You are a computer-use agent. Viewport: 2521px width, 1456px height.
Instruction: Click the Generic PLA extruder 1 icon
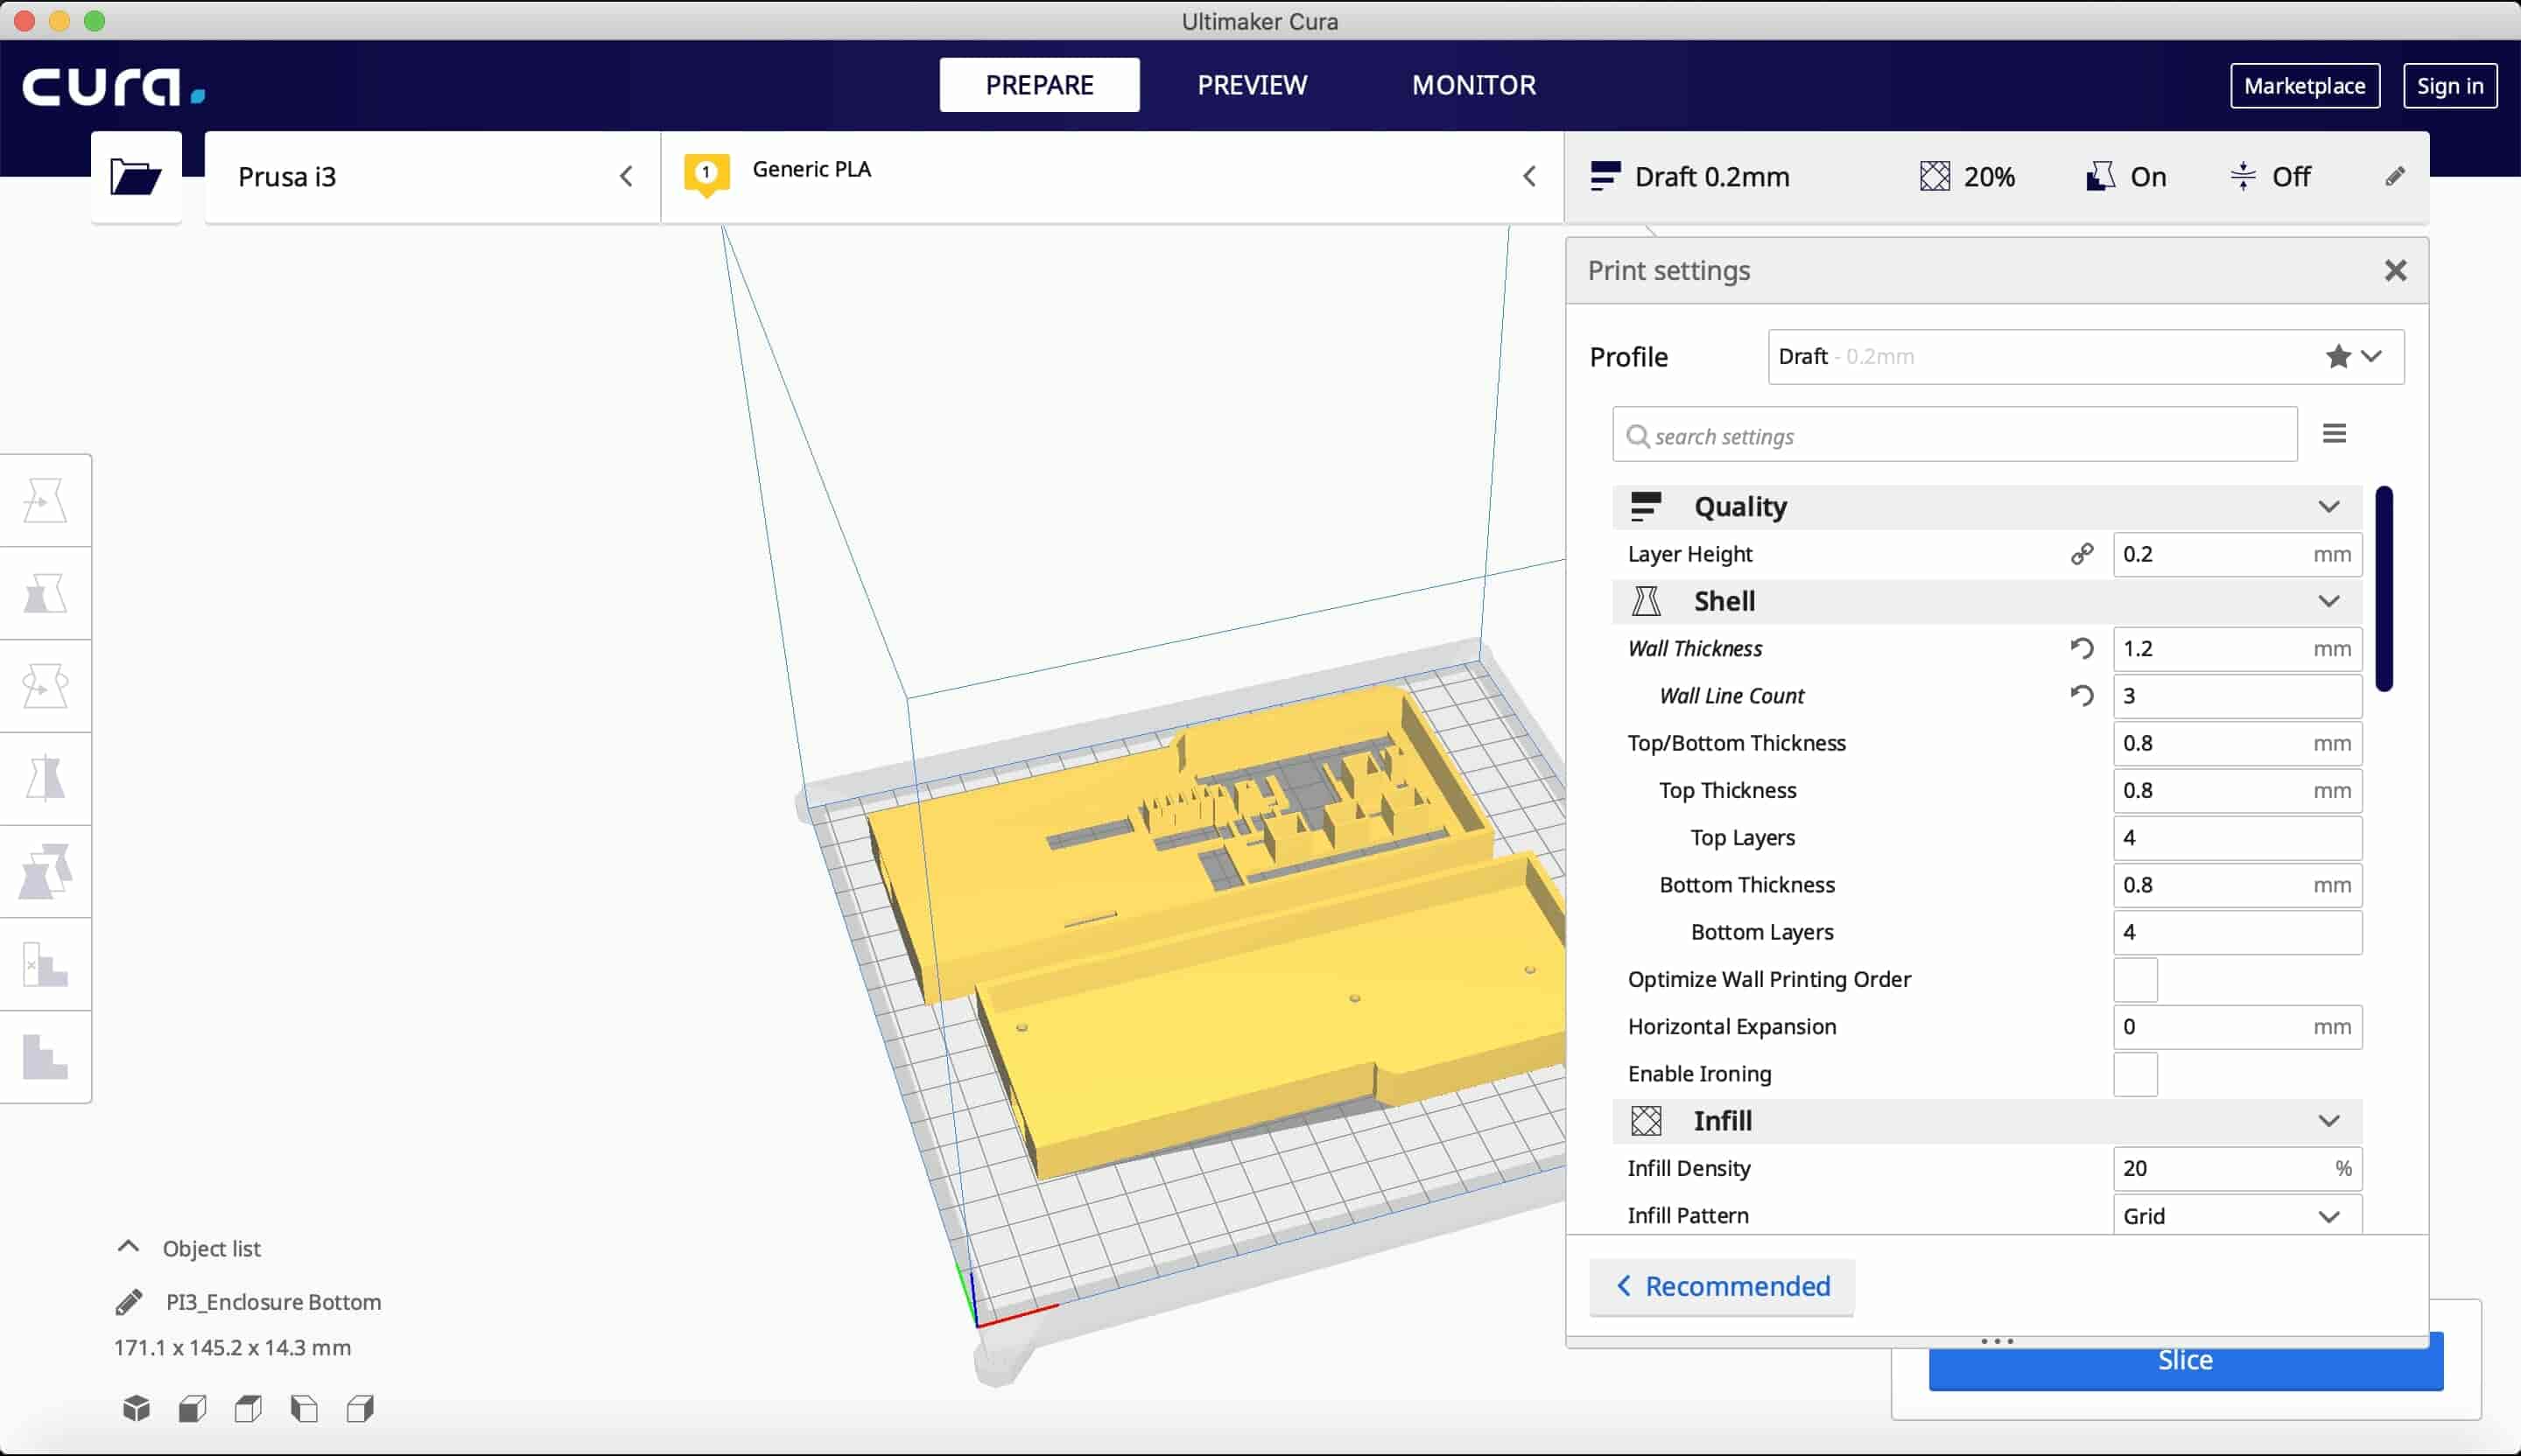click(x=706, y=175)
